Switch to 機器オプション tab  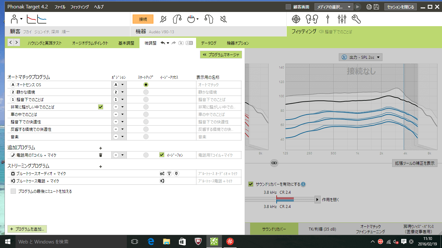coord(238,43)
